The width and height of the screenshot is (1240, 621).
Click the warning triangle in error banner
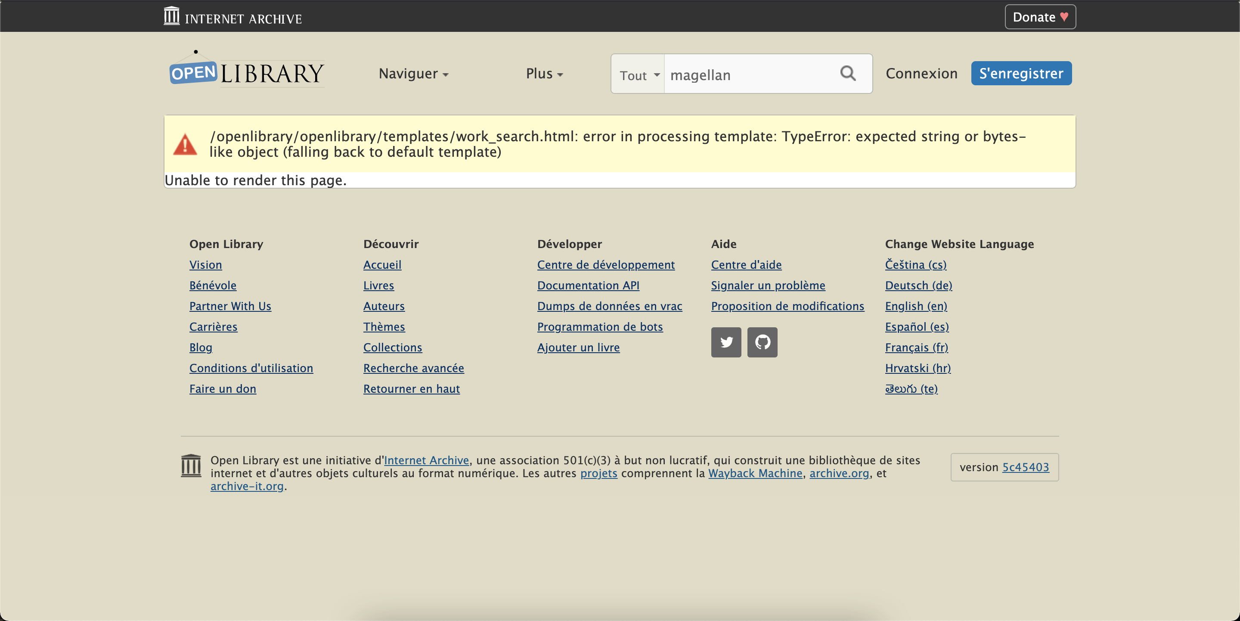tap(185, 144)
